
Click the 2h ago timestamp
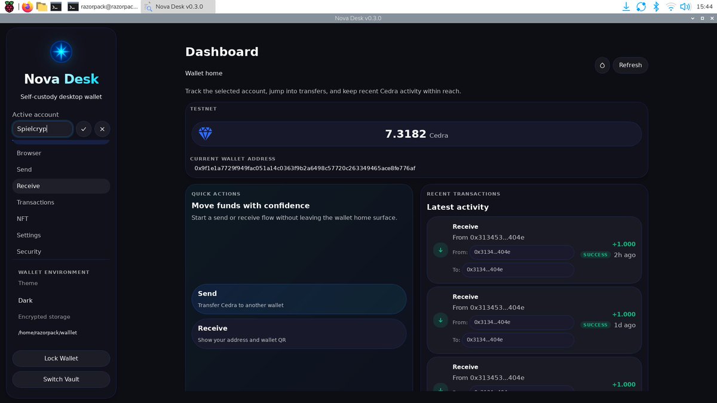pos(624,255)
